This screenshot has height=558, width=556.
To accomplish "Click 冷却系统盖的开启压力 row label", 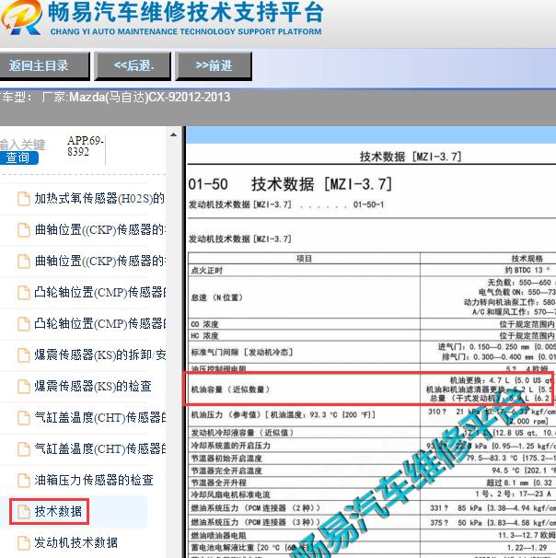I will click(x=231, y=446).
